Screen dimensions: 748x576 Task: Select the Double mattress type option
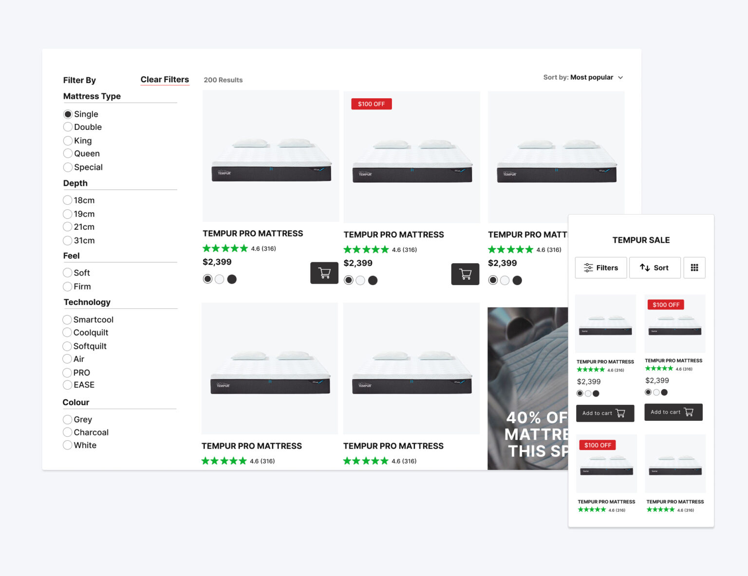[x=68, y=127]
